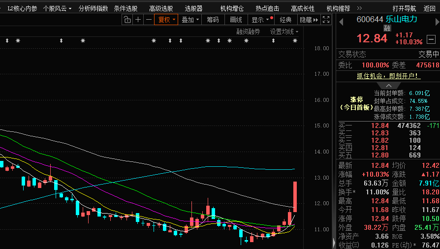Expand the 叠加 overlay dropdown

coord(190,20)
